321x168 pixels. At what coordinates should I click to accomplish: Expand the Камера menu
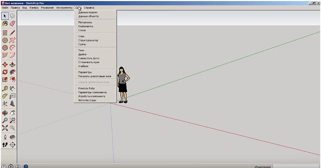tap(34, 8)
